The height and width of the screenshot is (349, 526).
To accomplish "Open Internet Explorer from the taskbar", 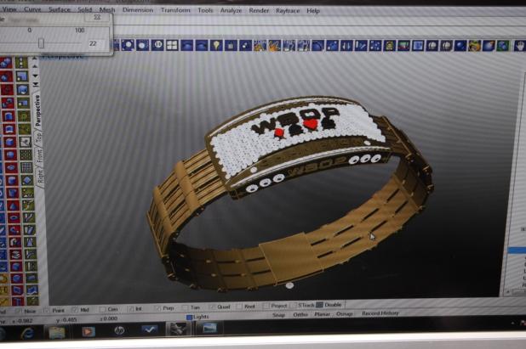I will point(27,332).
